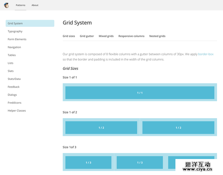Switch to the Grid gutter tab

click(87, 36)
